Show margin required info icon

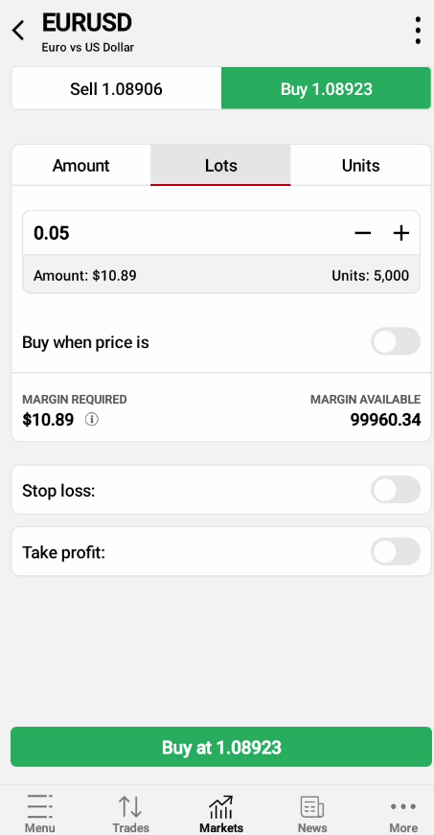(x=92, y=420)
